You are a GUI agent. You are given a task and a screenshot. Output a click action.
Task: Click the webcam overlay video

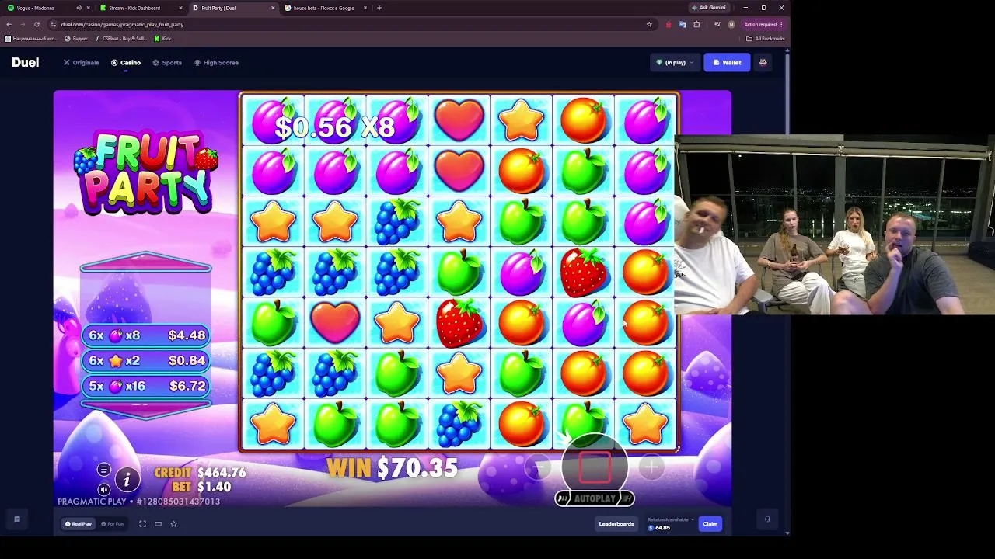[x=834, y=225]
